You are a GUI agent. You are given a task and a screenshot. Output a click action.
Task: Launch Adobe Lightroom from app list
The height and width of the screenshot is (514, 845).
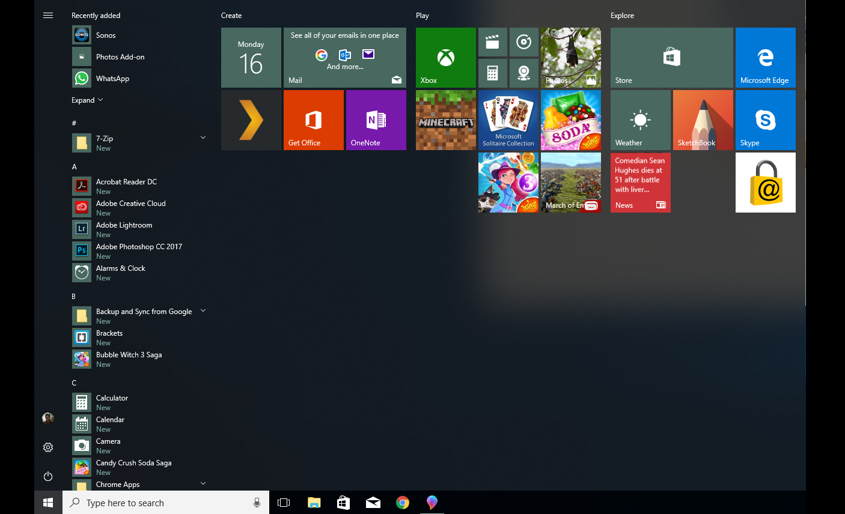(139, 229)
